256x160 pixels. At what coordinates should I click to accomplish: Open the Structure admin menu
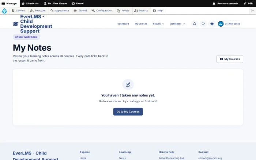coord(38,11)
